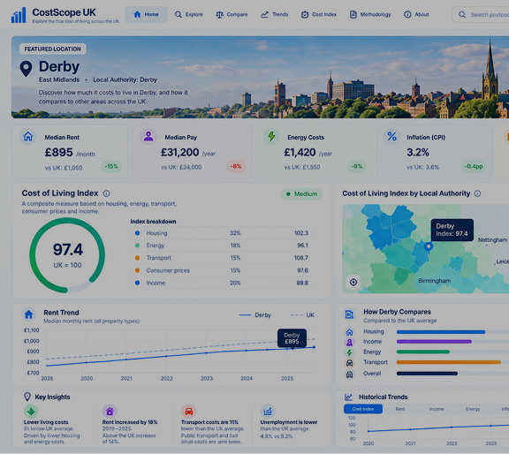Viewport: 509px width, 454px height.
Task: Open the Cost Index navigation item
Action: [x=319, y=14]
